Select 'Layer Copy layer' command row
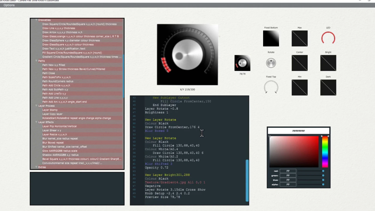This screenshot has height=211, width=375. coord(52,114)
